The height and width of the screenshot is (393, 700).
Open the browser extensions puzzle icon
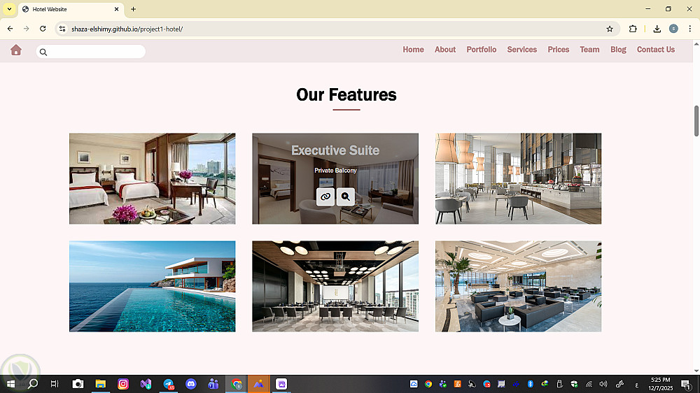point(633,29)
